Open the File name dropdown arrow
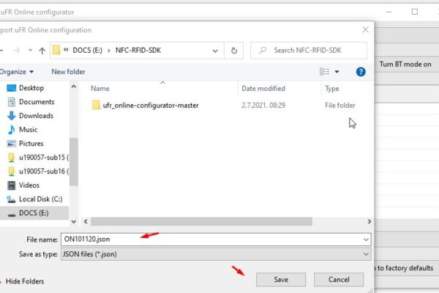 366,240
